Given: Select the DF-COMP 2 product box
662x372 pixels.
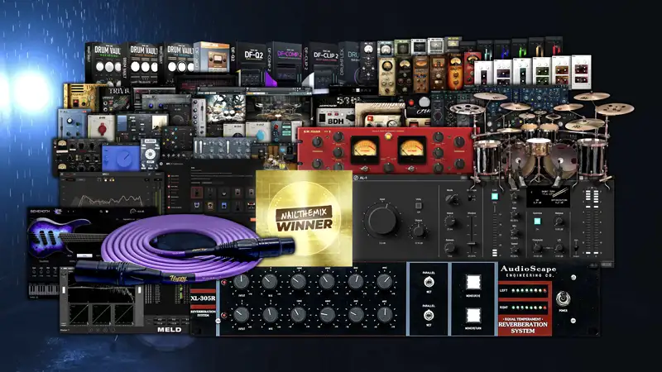Looking at the screenshot, I should [286, 64].
